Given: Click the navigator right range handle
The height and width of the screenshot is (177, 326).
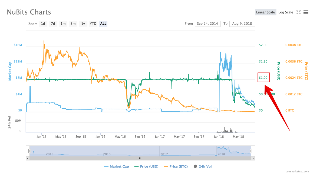Looking at the screenshot, I should click(x=251, y=151).
